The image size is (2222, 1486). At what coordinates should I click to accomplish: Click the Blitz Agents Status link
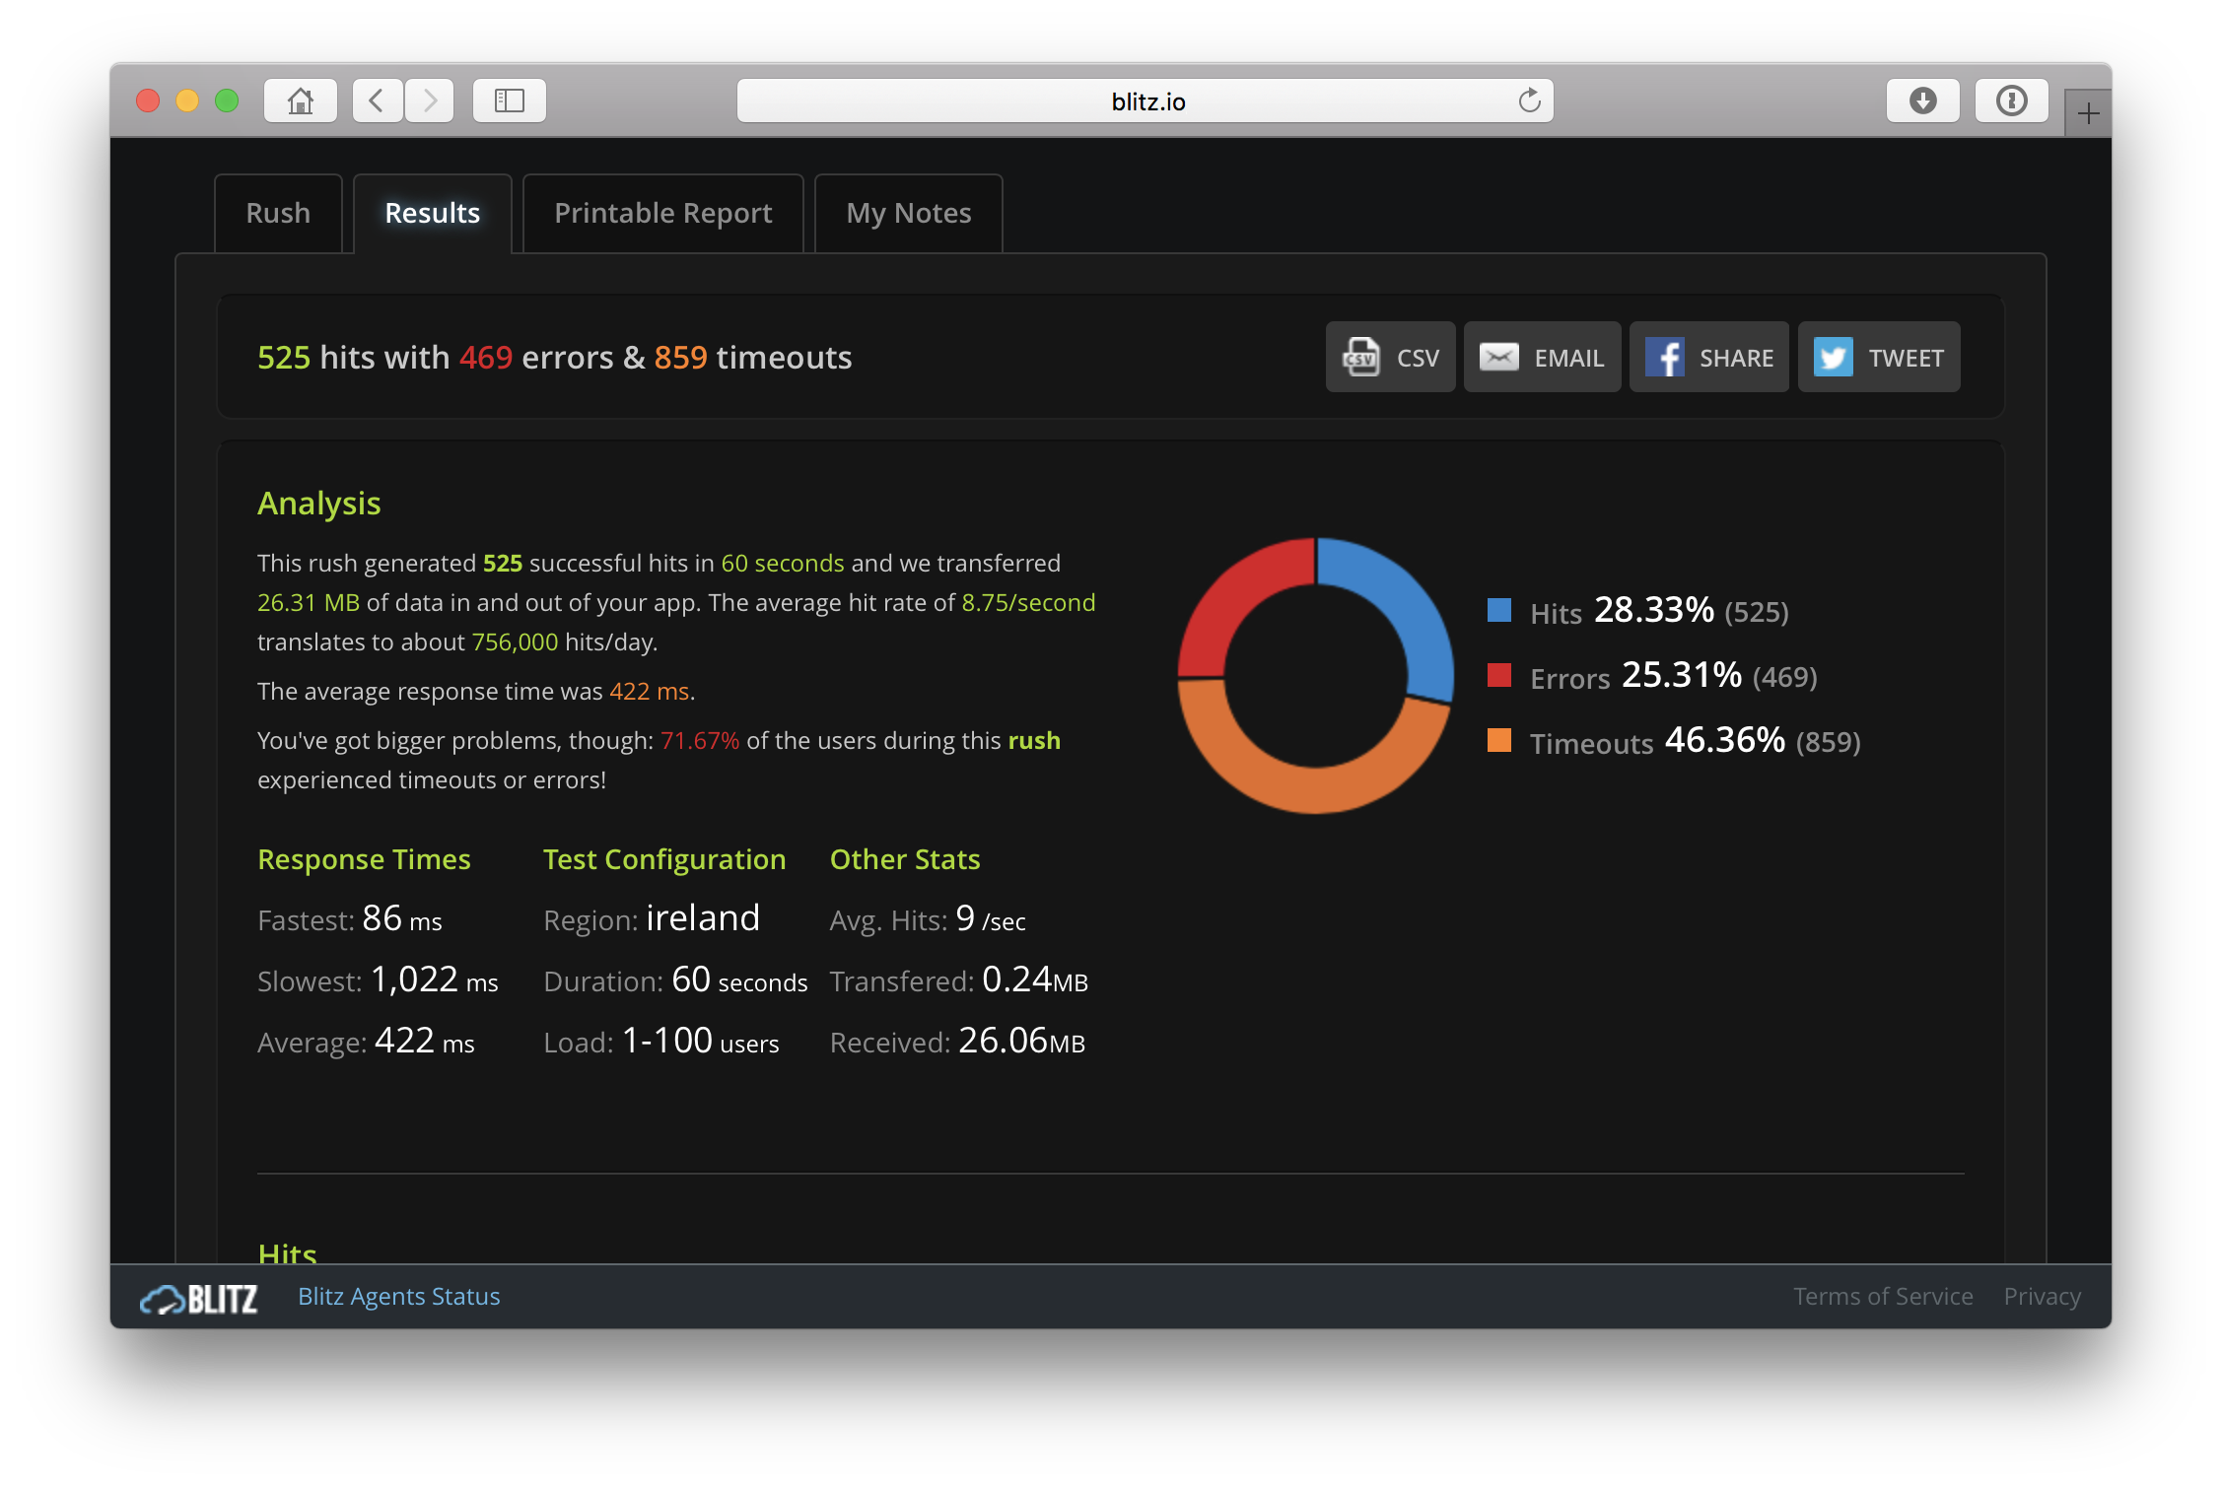pyautogui.click(x=398, y=1297)
